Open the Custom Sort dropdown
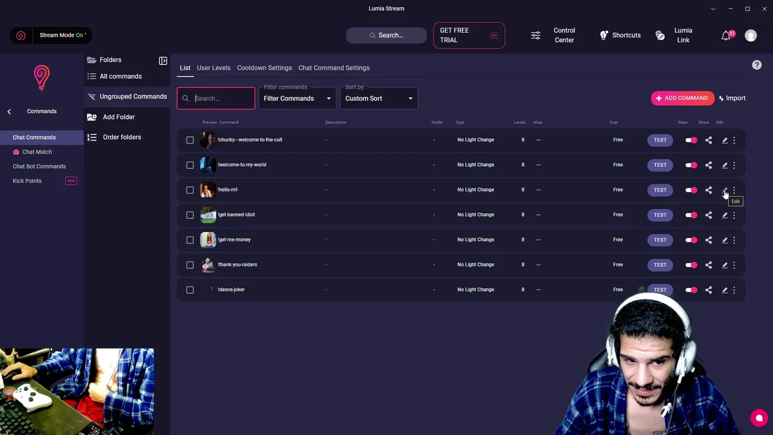The height and width of the screenshot is (435, 773). click(x=379, y=98)
